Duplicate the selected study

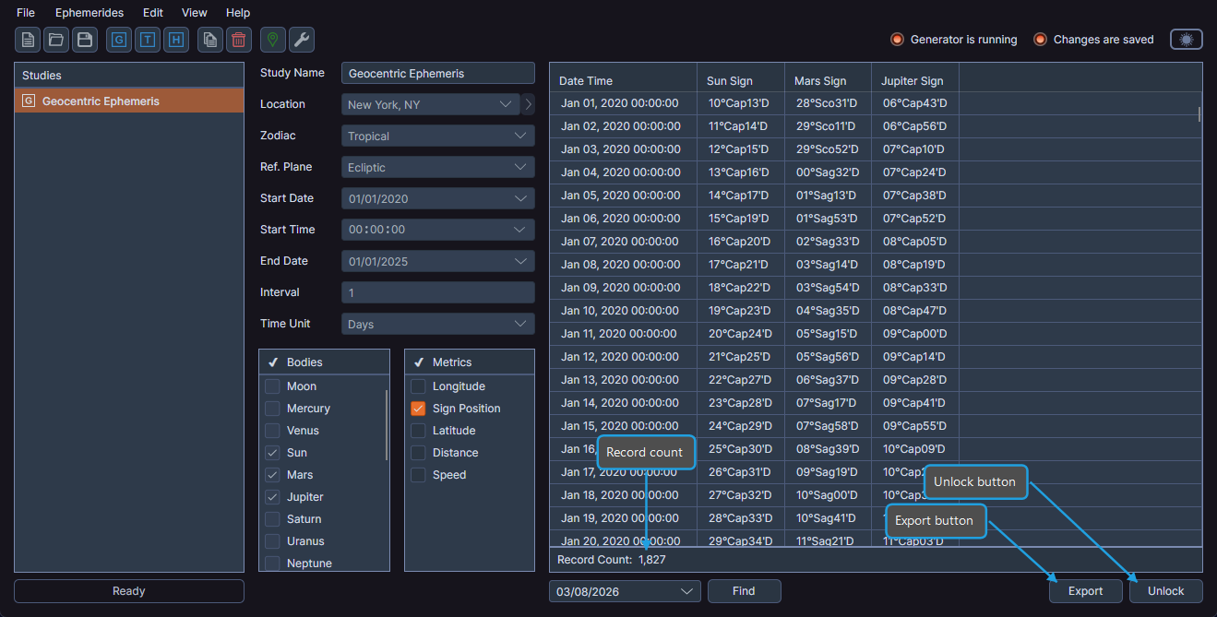(209, 40)
